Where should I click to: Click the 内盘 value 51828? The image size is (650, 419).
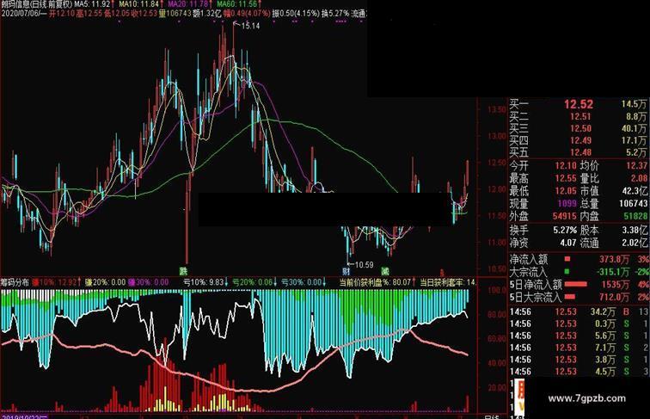pos(635,216)
